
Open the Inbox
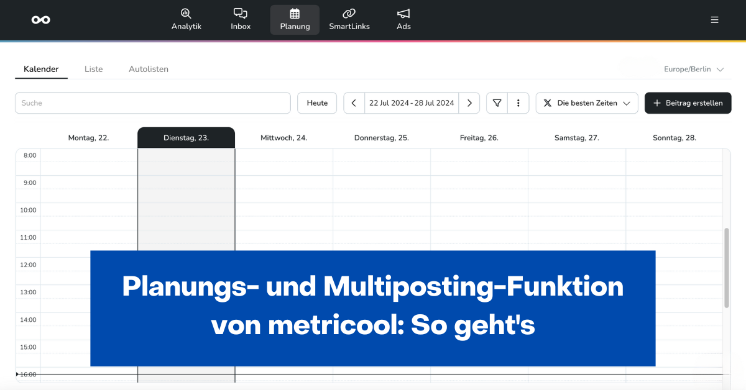(x=241, y=19)
